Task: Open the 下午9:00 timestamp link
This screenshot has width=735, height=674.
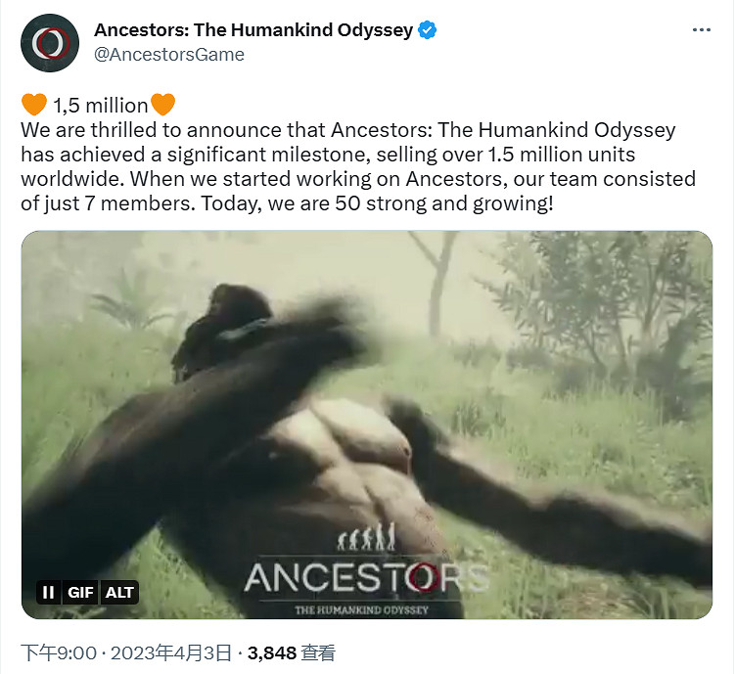Action: 59,652
